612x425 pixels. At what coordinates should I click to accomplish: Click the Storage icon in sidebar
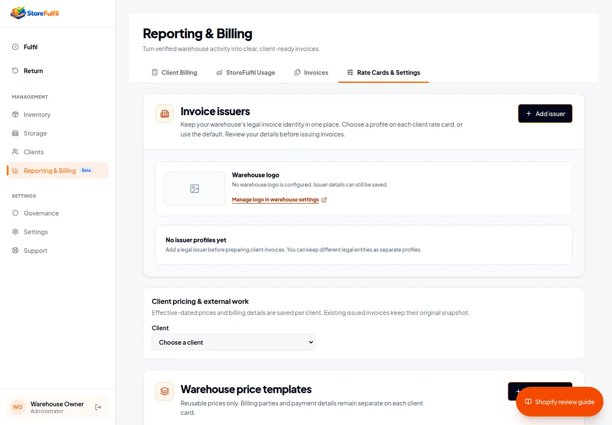coord(15,133)
